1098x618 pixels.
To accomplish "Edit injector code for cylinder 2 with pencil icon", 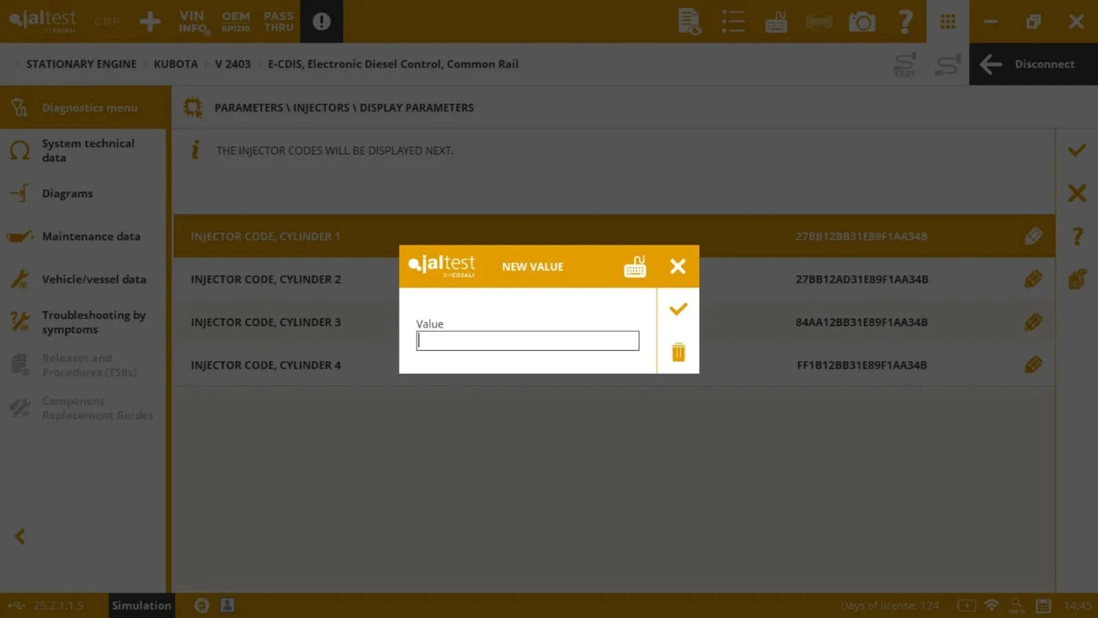I will [x=1033, y=279].
